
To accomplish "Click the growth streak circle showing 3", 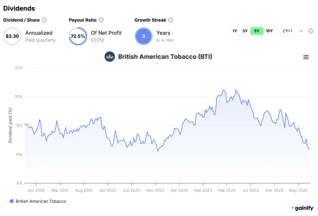I will click(143, 36).
